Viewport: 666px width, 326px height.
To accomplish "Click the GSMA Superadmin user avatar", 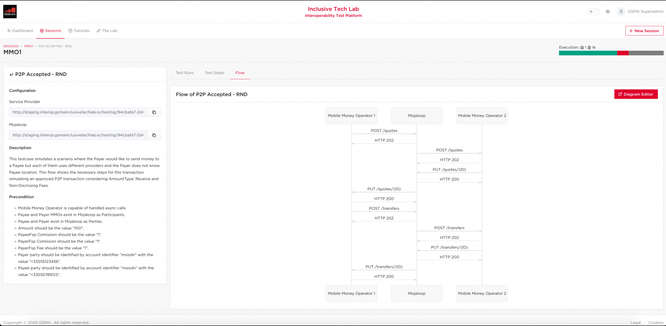I will point(621,12).
